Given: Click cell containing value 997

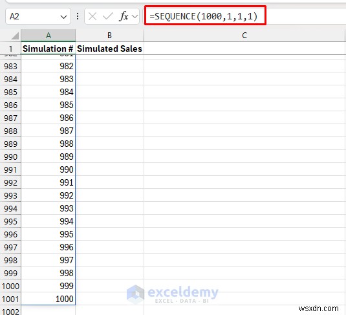Looking at the screenshot, I should [49, 260].
